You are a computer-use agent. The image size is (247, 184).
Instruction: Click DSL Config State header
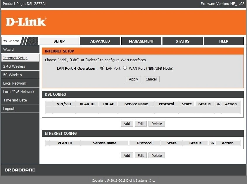pyautogui.click(x=187, y=104)
